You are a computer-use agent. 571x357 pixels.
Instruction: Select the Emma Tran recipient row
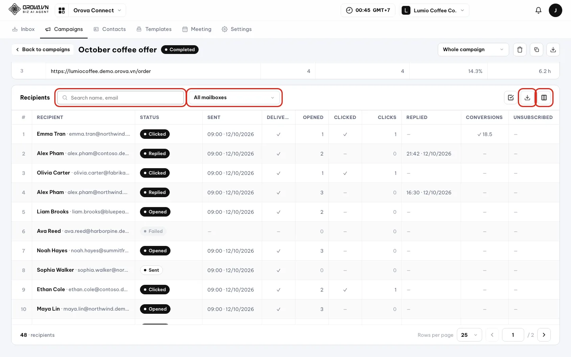click(x=285, y=134)
